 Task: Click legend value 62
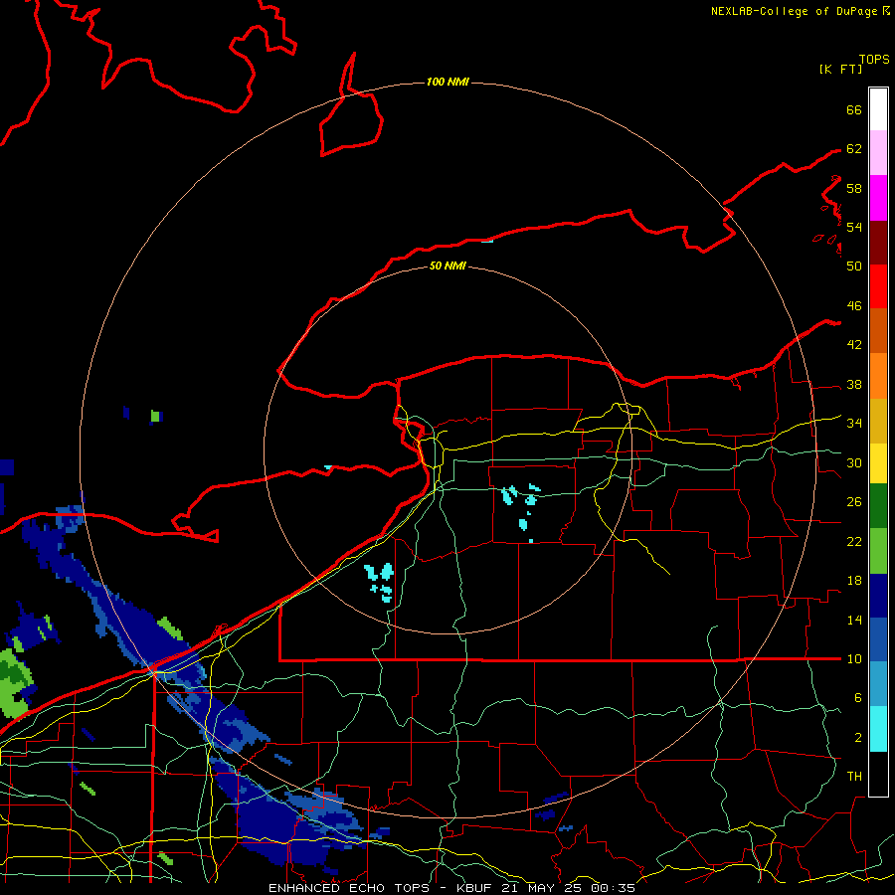tap(854, 149)
